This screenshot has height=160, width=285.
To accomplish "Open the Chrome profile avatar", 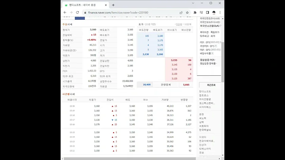I will (x=214, y=13).
